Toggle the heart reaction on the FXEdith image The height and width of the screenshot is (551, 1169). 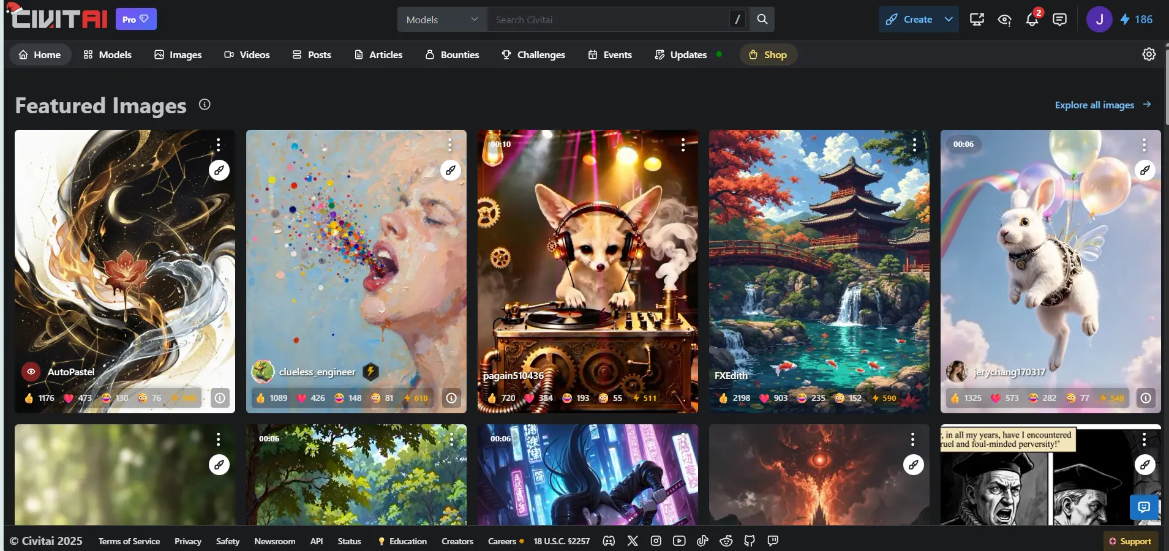[x=773, y=398]
